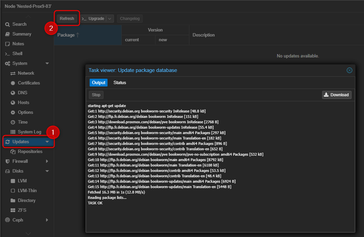The height and width of the screenshot is (237, 364).
Task: Expand the Firewall submenu arrow
Action: (x=47, y=161)
